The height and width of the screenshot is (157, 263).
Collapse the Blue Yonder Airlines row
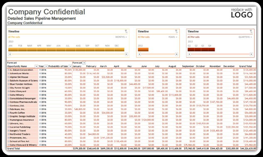[9, 84]
